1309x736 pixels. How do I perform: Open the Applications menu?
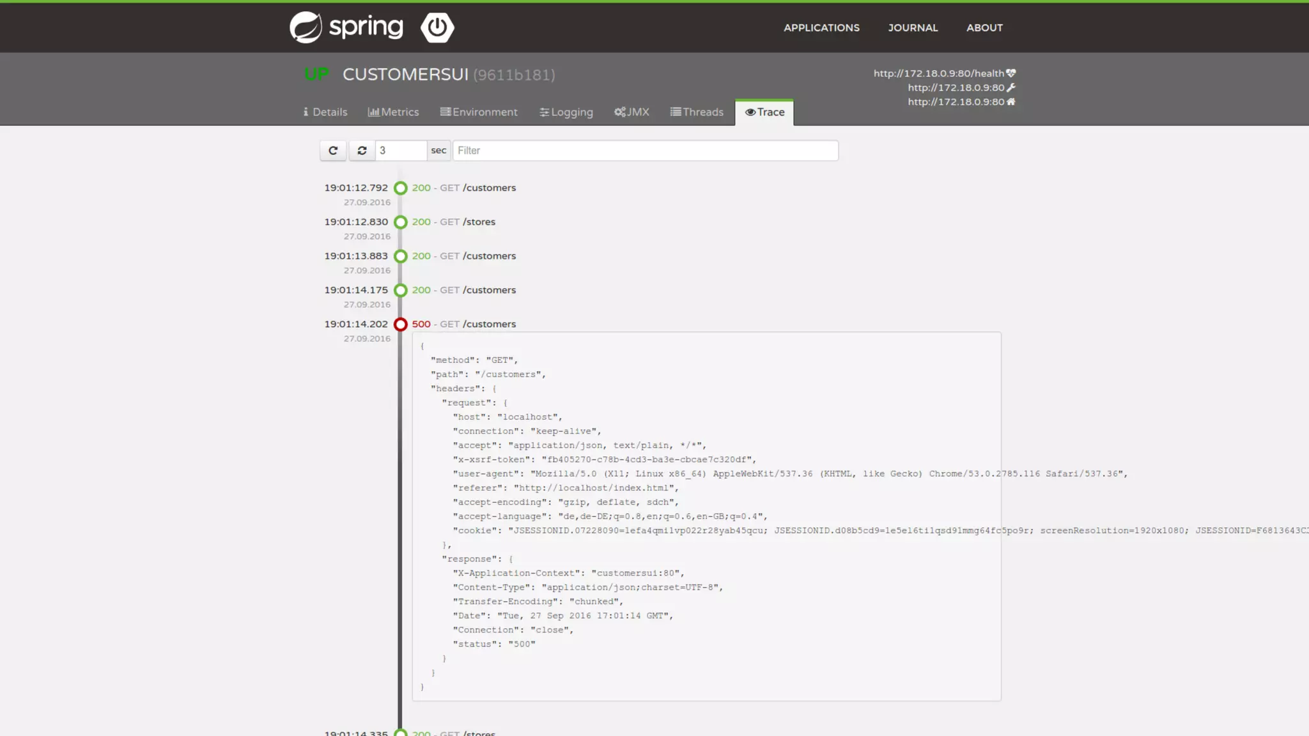pyautogui.click(x=821, y=28)
